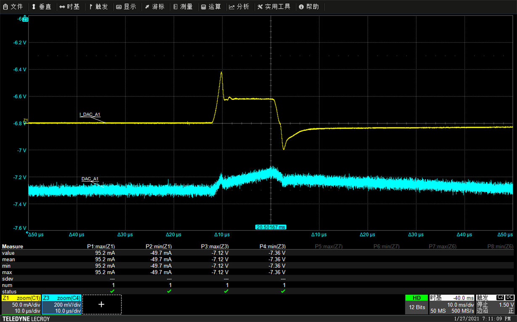Viewport: 517px width, 322px height.
Task: Open the Z3 zoom(C4) descriptor box
Action: point(61,304)
